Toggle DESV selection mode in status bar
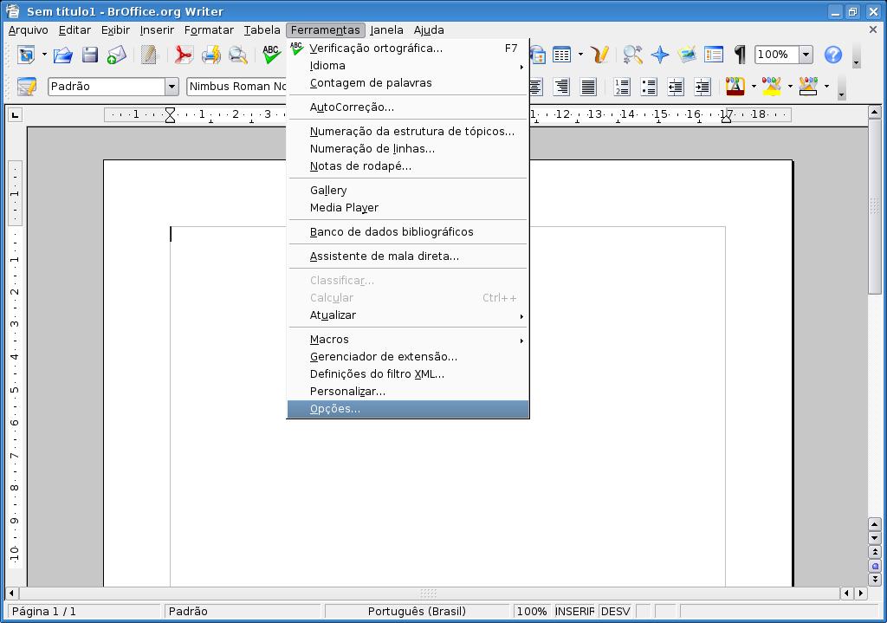The width and height of the screenshot is (887, 623). click(616, 611)
